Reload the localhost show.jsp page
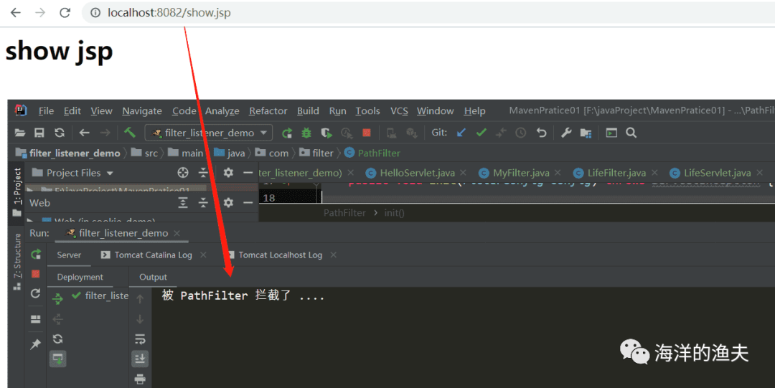The image size is (775, 388). point(65,13)
